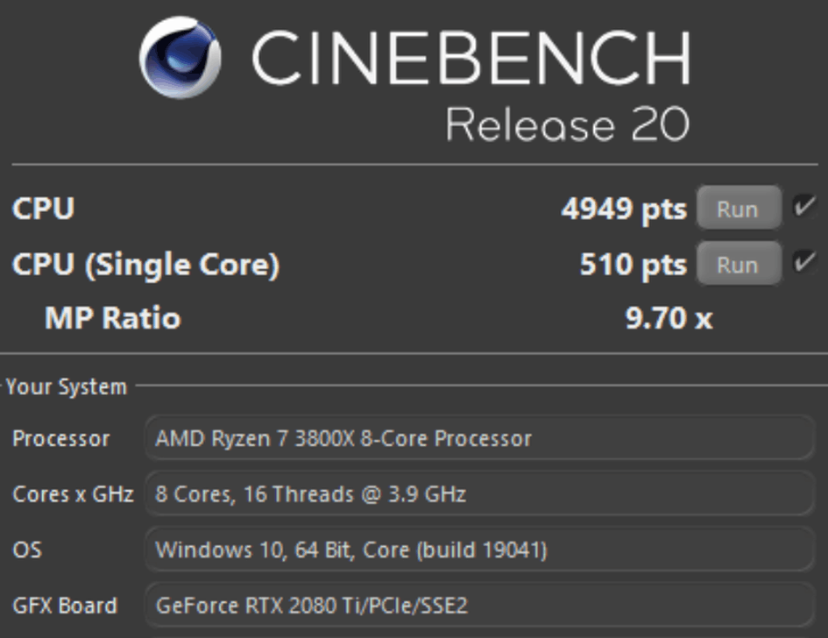Click the OS information field

(479, 549)
